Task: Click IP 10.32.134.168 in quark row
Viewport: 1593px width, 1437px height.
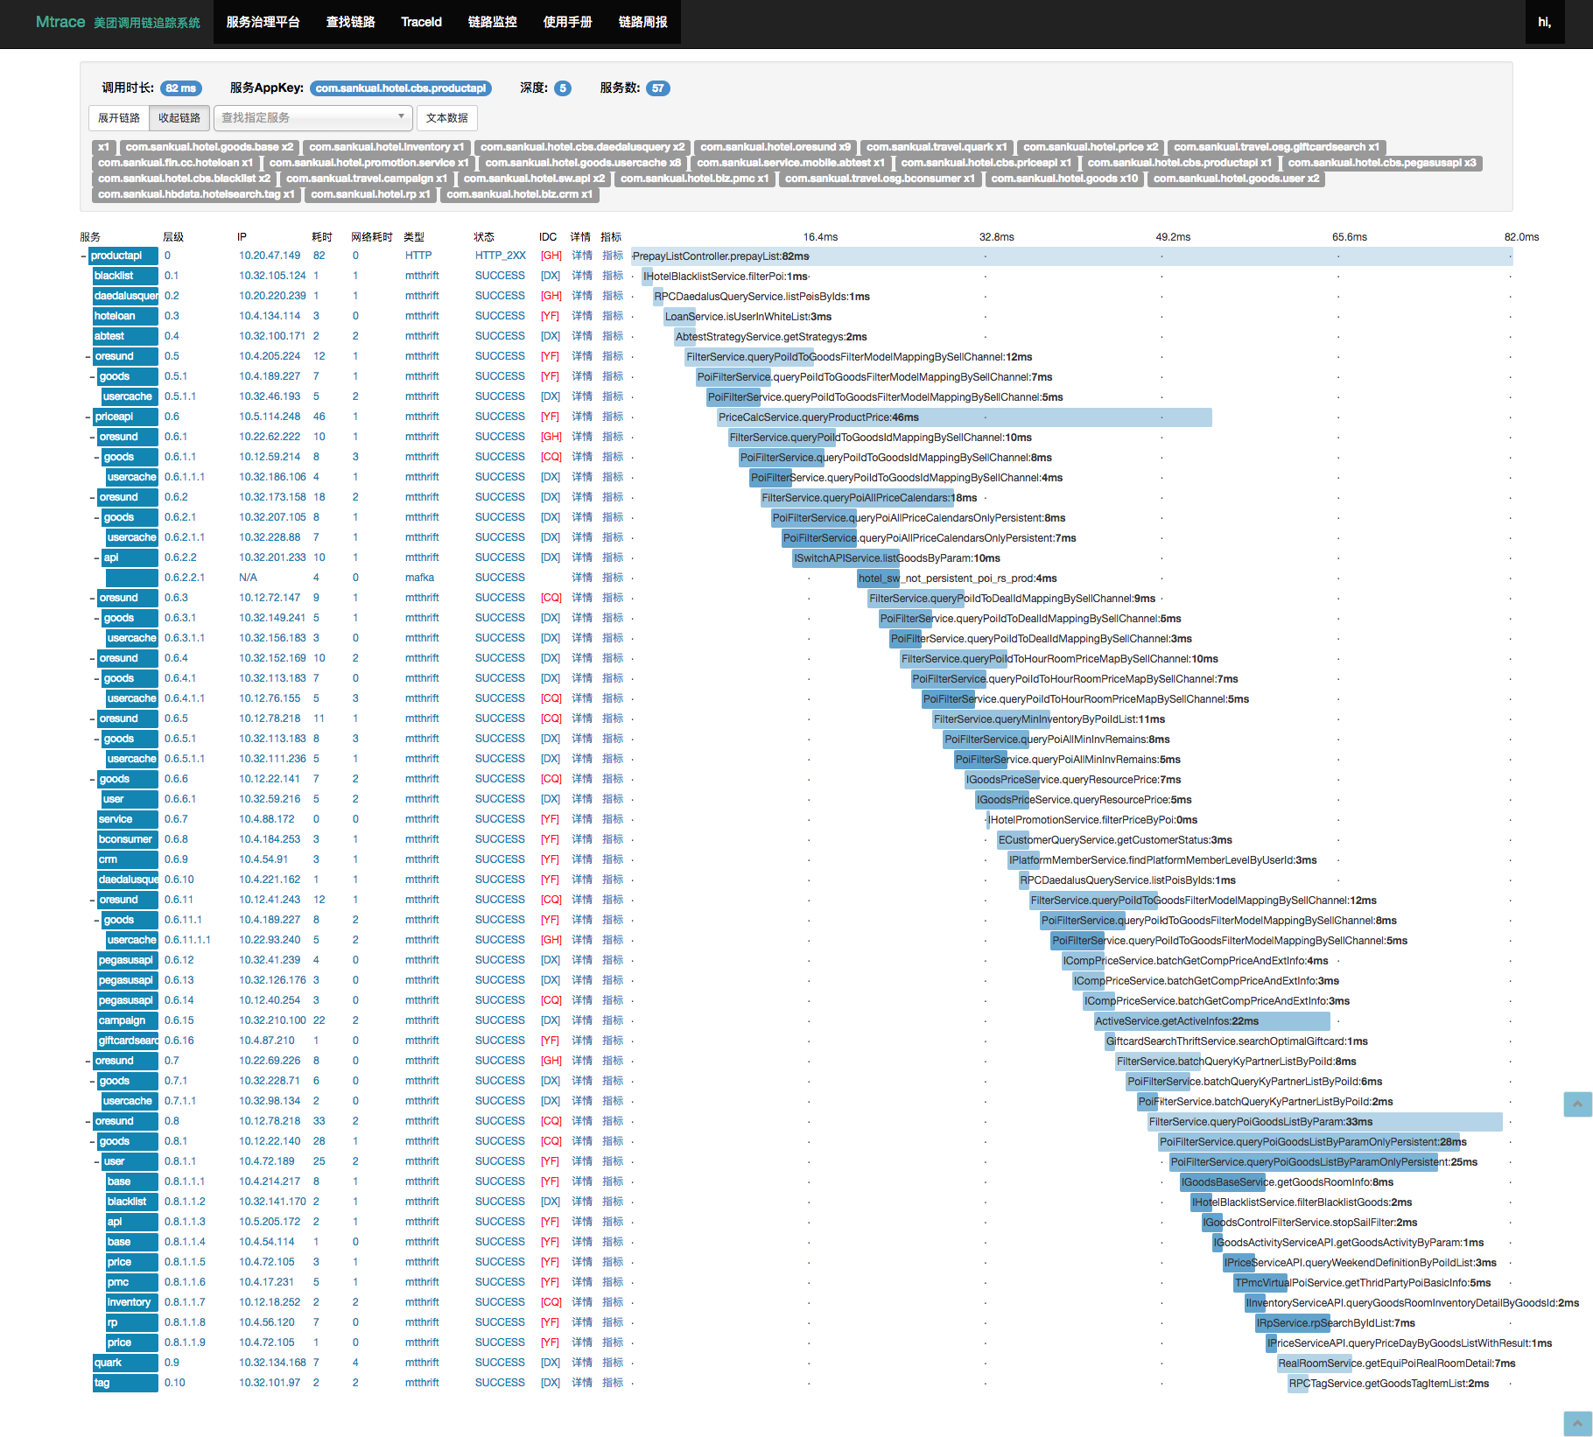Action: pos(273,1363)
